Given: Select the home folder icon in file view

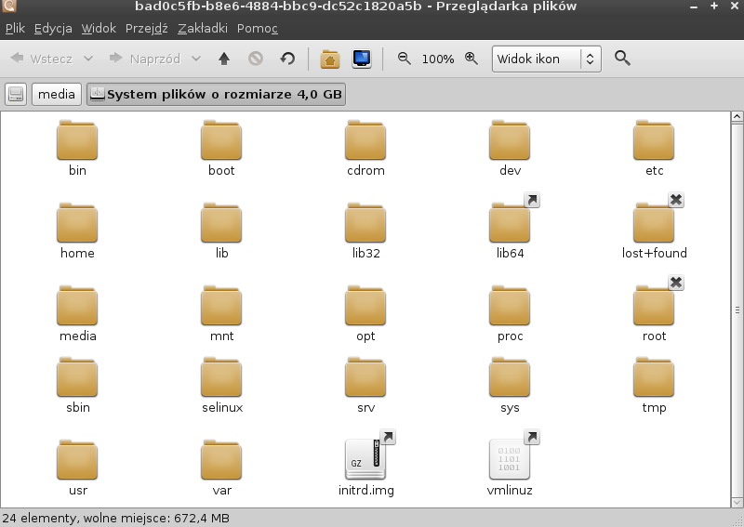Looking at the screenshot, I should click(x=77, y=231).
